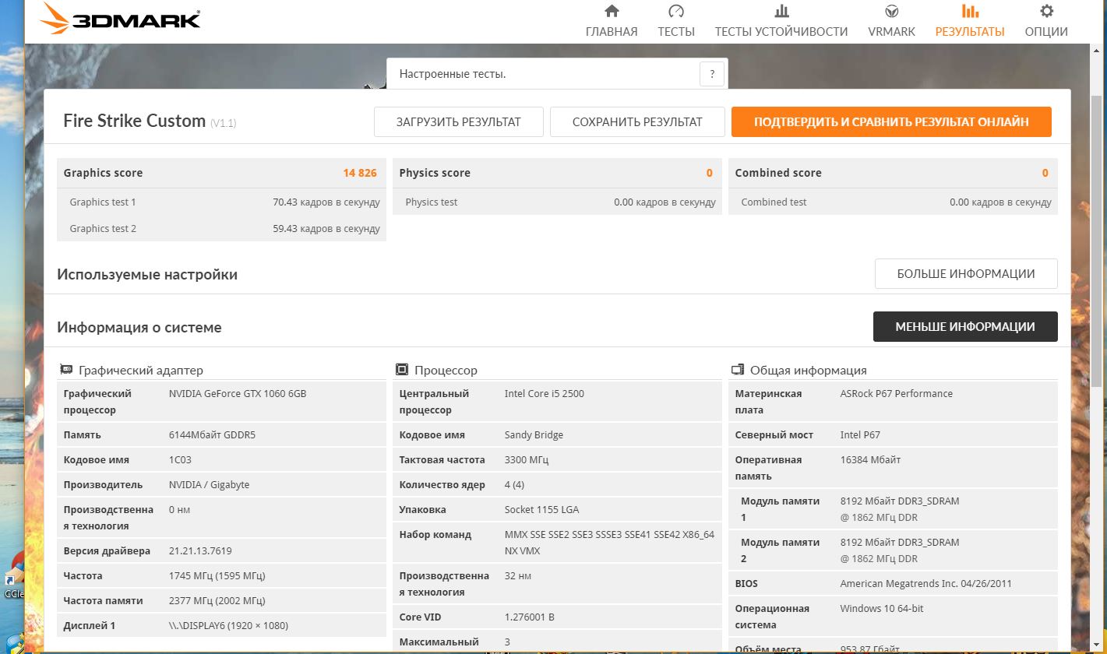Open Тесты устойчивости tab
Screen dimensions: 1107x654
coord(781,21)
